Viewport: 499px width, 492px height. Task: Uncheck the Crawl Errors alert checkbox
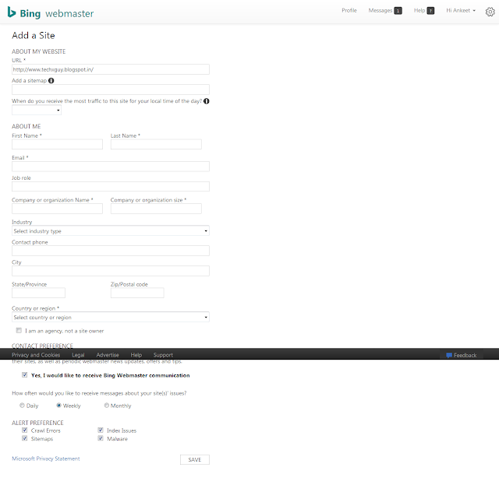tap(24, 430)
